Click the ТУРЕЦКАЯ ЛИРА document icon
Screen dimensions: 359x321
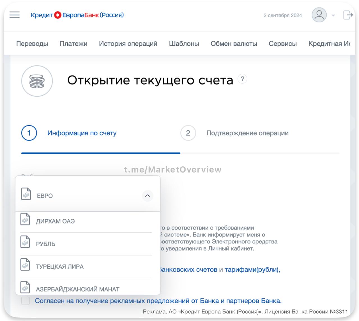pos(25,264)
